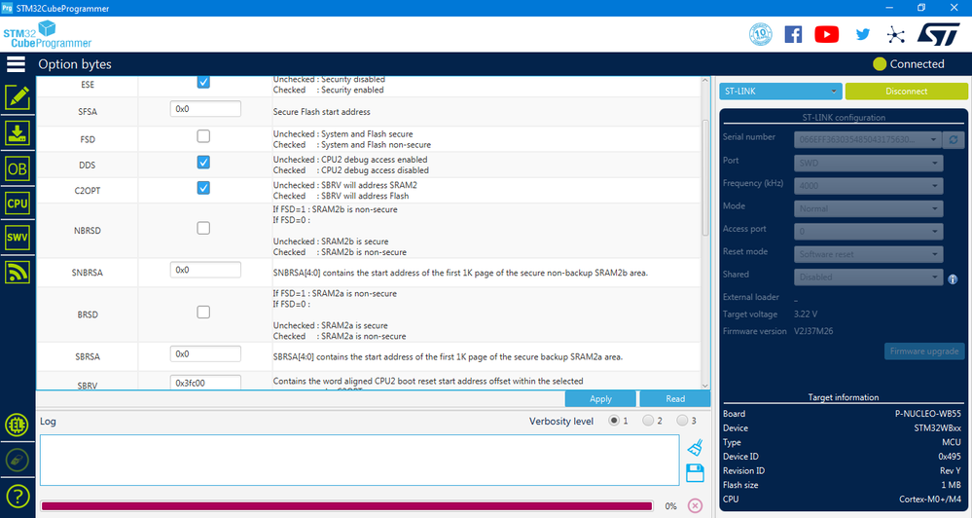Image resolution: width=972 pixels, height=518 pixels.
Task: Click the 'Option bytes' header title
Action: point(75,64)
